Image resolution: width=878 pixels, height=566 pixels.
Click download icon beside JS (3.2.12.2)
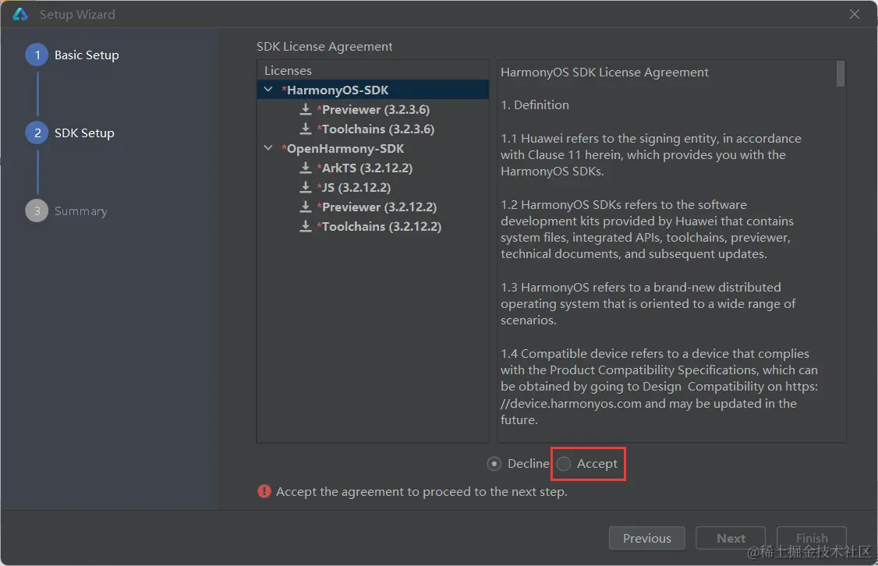click(x=306, y=187)
